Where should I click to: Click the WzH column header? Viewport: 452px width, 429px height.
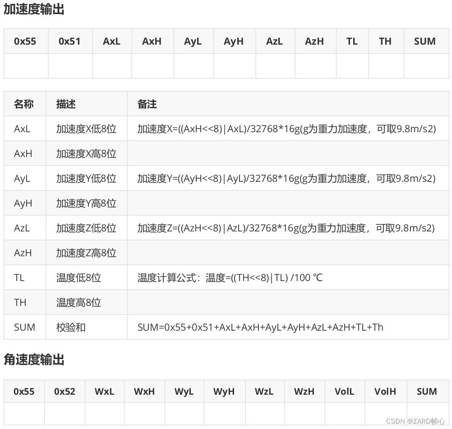[x=304, y=391]
